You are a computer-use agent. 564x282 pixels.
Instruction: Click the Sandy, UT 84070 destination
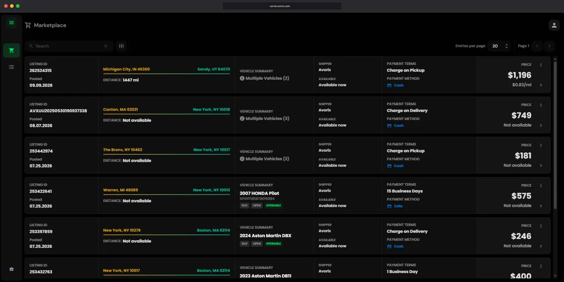[214, 69]
